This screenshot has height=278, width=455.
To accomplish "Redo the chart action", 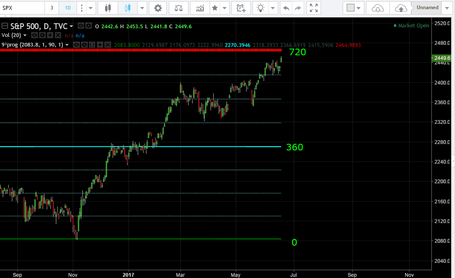I will tap(298, 8).
